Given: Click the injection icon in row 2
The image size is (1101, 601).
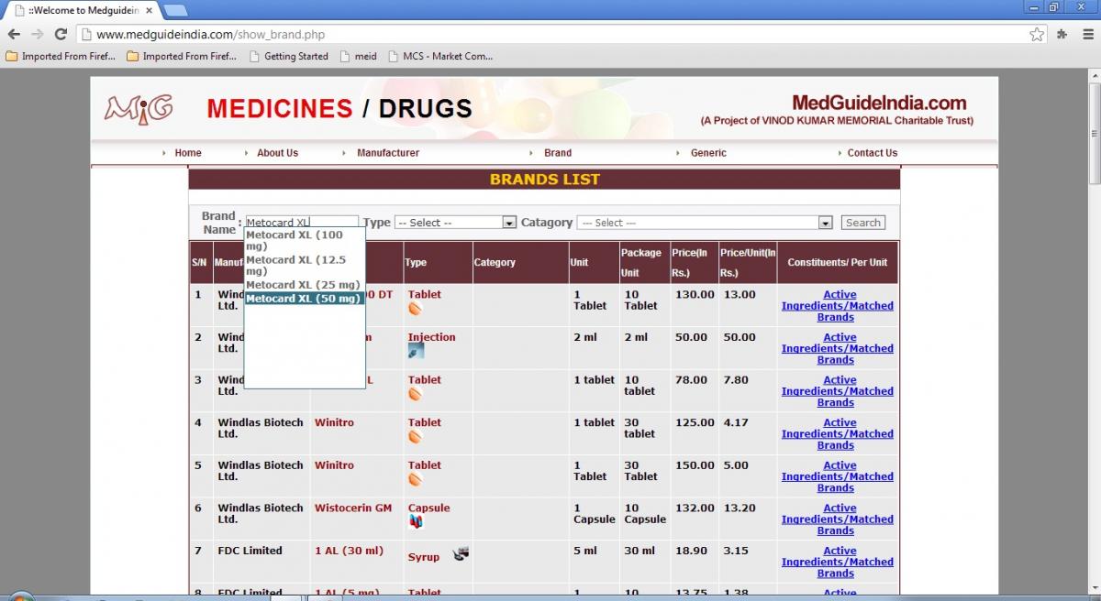Looking at the screenshot, I should 416,351.
